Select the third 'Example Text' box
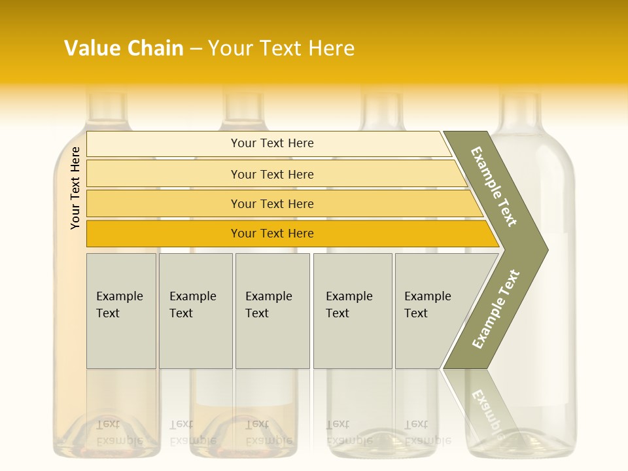Viewport: 628px width, 471px height. point(271,311)
